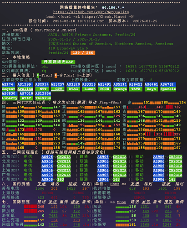Image resolution: width=187 pixels, height=228 pixels.
Task: Click the red 351 latency value
Action: point(159,134)
